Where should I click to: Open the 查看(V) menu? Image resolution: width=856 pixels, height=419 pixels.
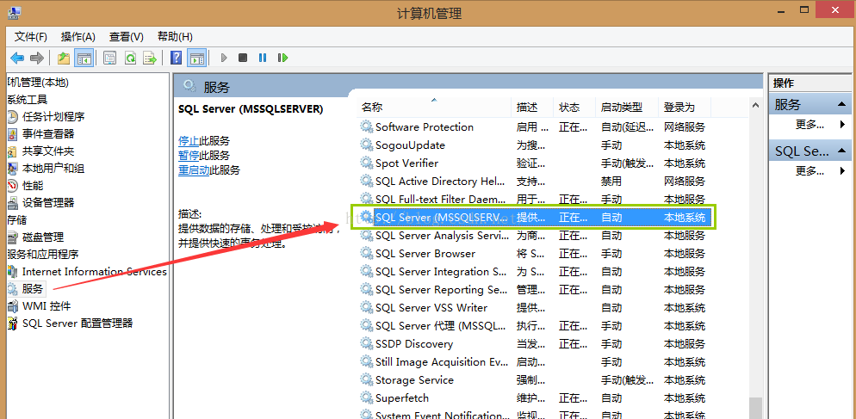click(x=126, y=36)
